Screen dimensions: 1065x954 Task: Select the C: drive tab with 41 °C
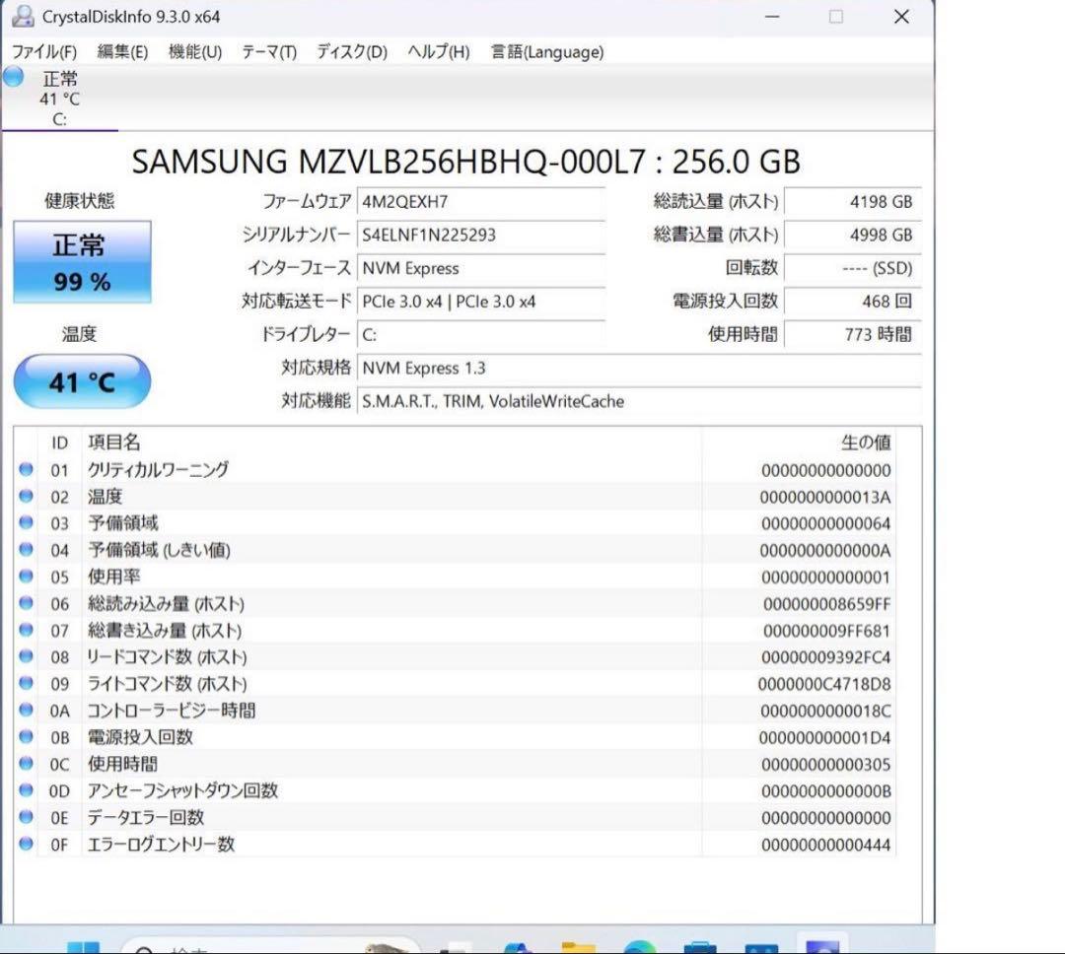60,99
